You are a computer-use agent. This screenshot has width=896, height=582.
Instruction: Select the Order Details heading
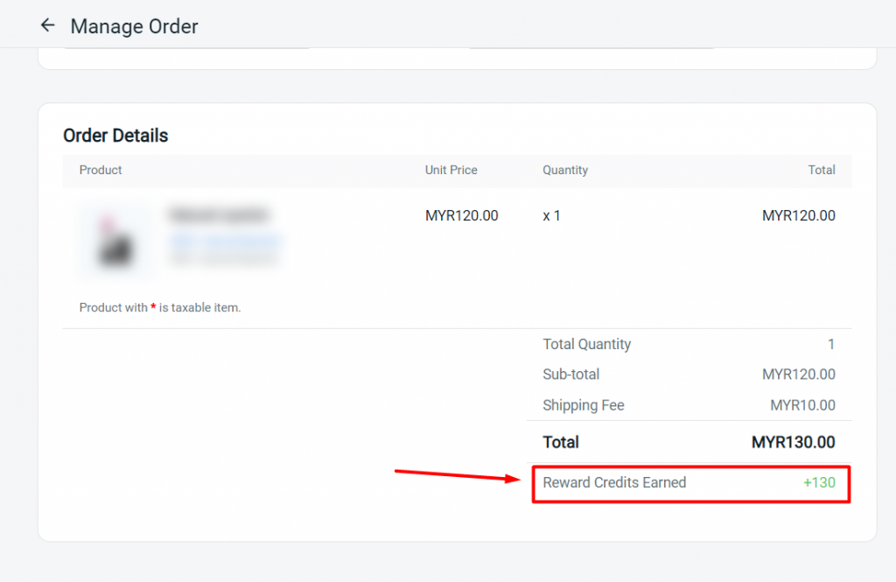click(115, 136)
